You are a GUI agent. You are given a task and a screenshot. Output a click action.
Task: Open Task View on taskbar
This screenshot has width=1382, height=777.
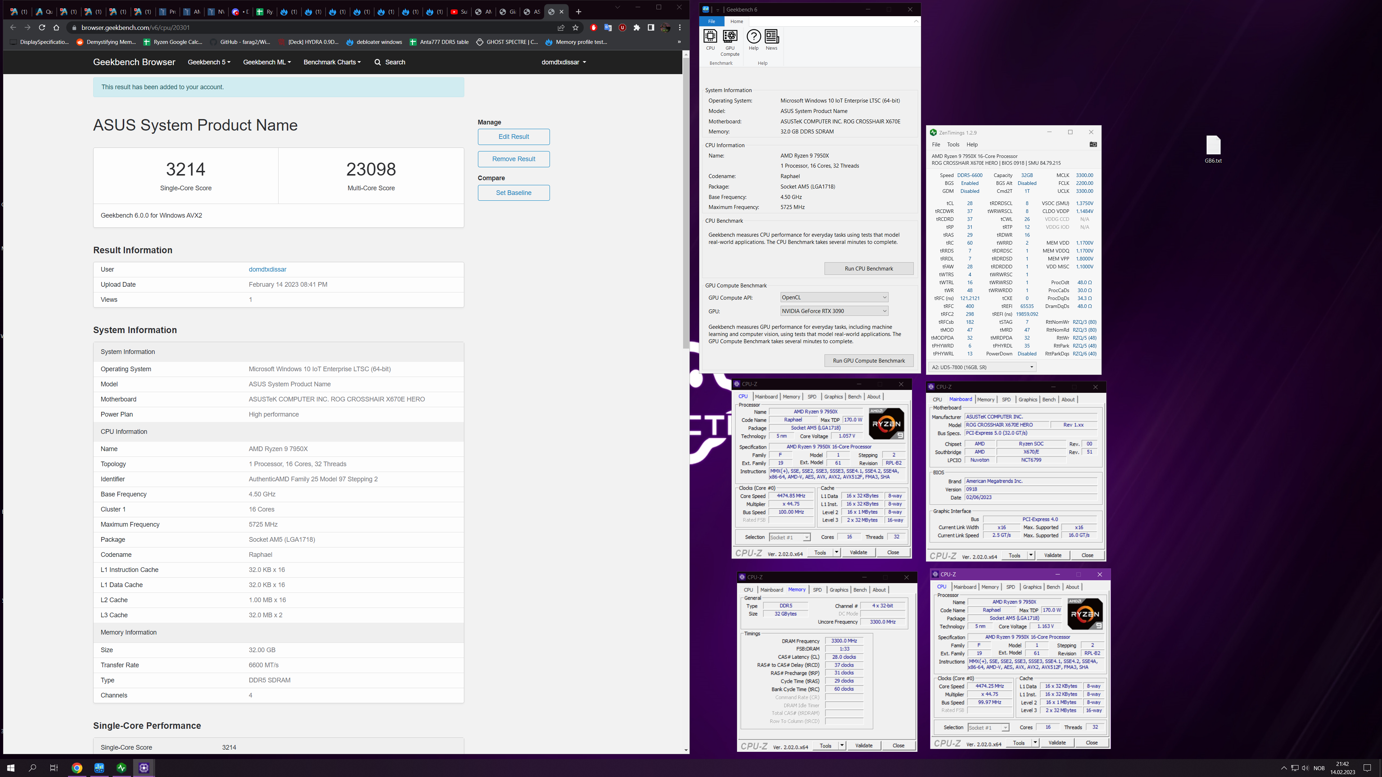coord(54,768)
